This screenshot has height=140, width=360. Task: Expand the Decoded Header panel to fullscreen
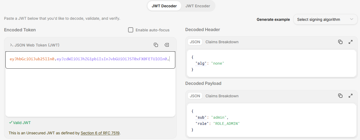pyautogui.click(x=351, y=42)
